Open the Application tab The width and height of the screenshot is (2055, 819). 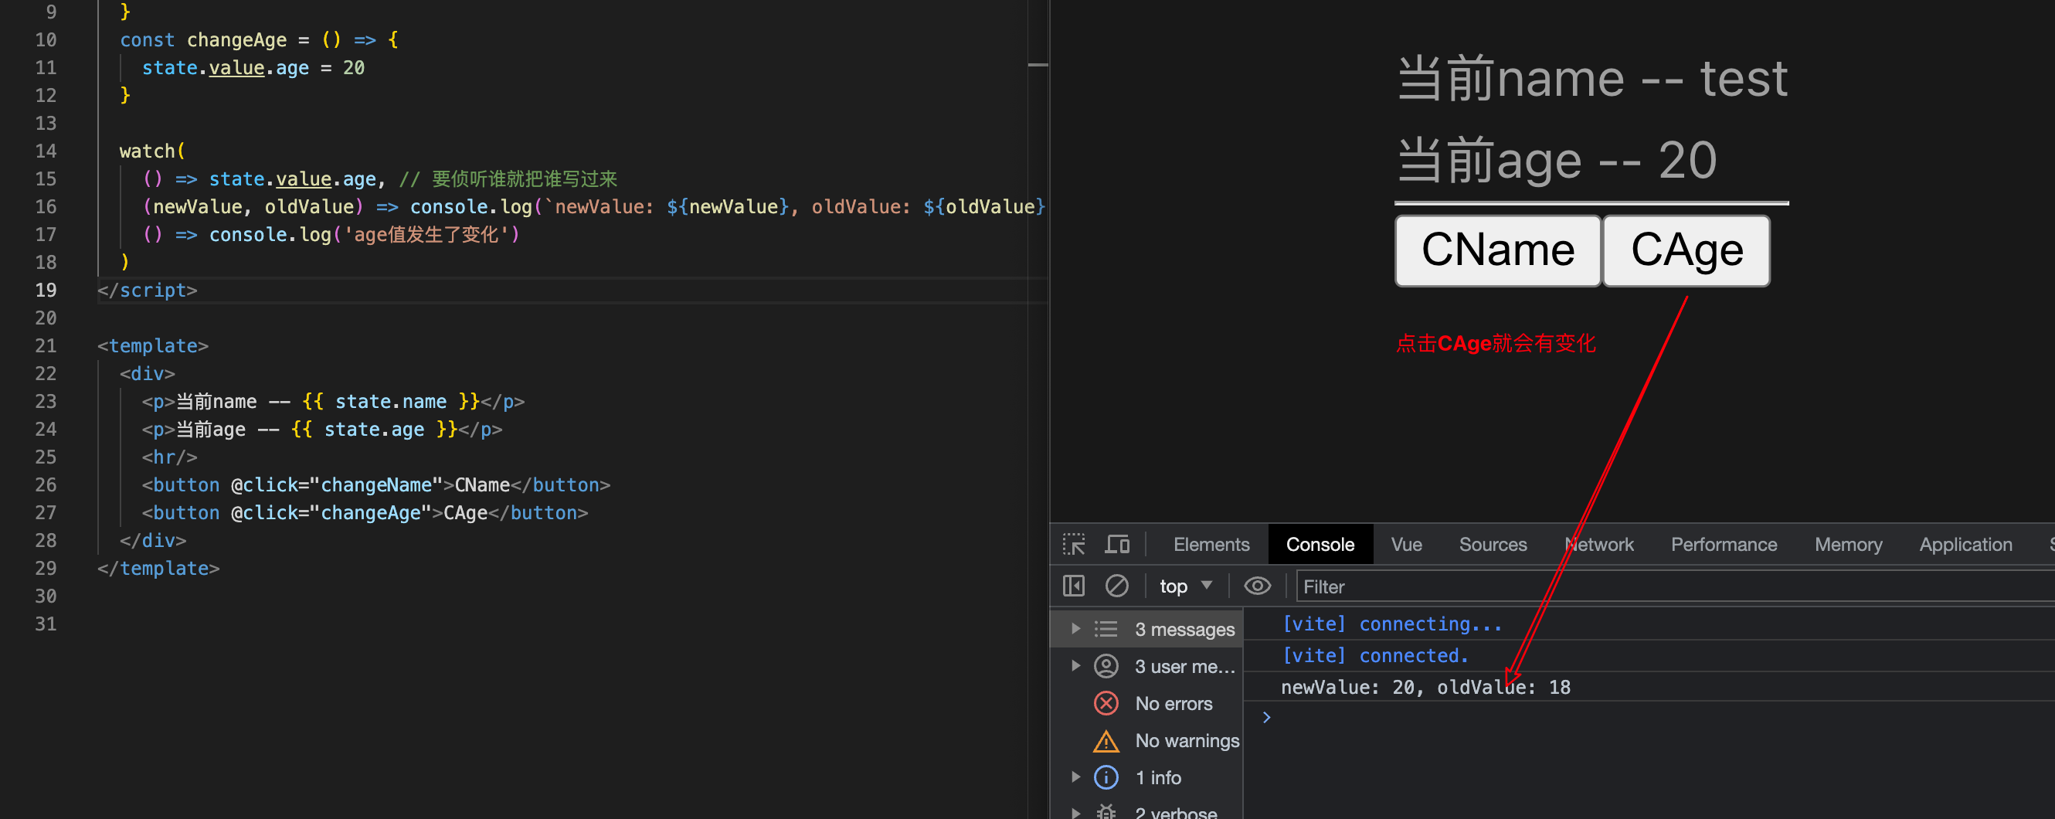pyautogui.click(x=1965, y=545)
